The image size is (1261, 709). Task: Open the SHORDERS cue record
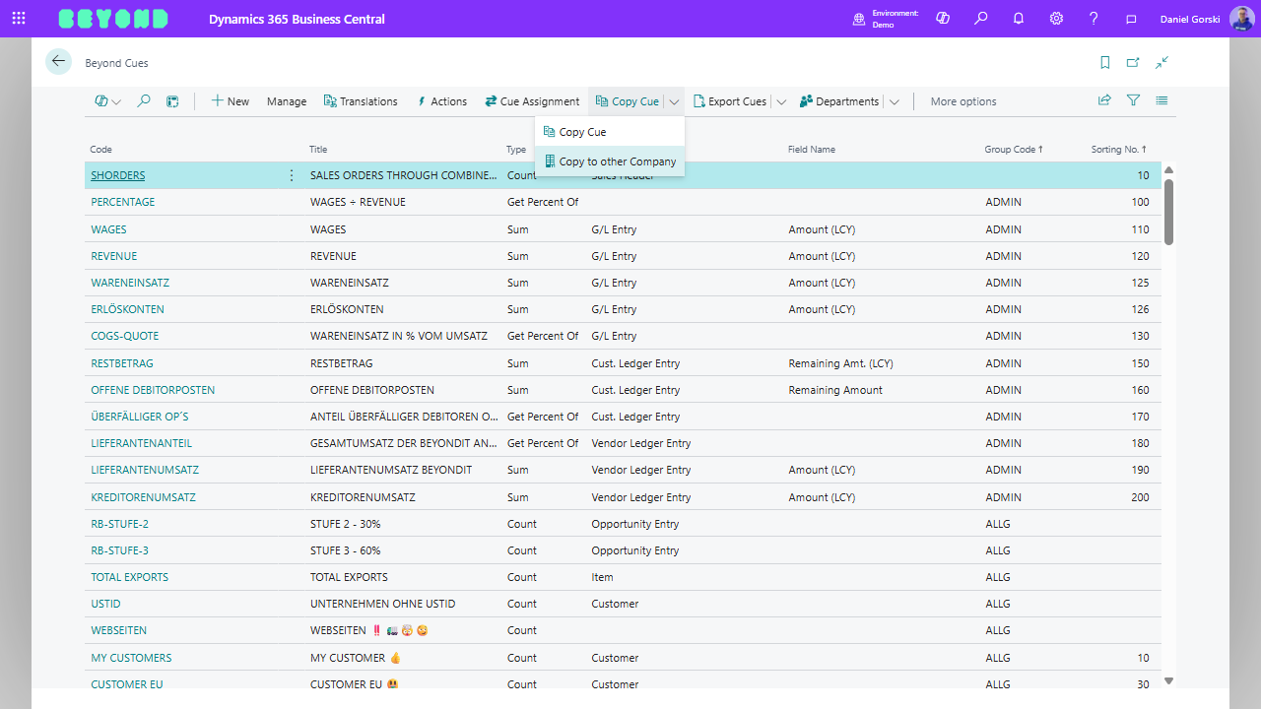click(117, 174)
